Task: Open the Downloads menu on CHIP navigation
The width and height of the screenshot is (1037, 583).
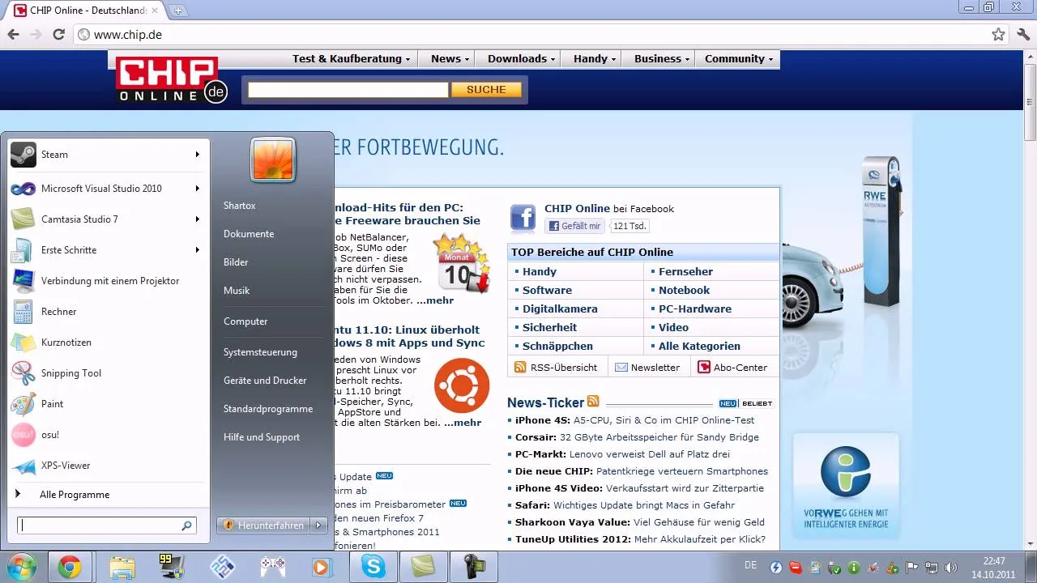Action: [x=521, y=58]
